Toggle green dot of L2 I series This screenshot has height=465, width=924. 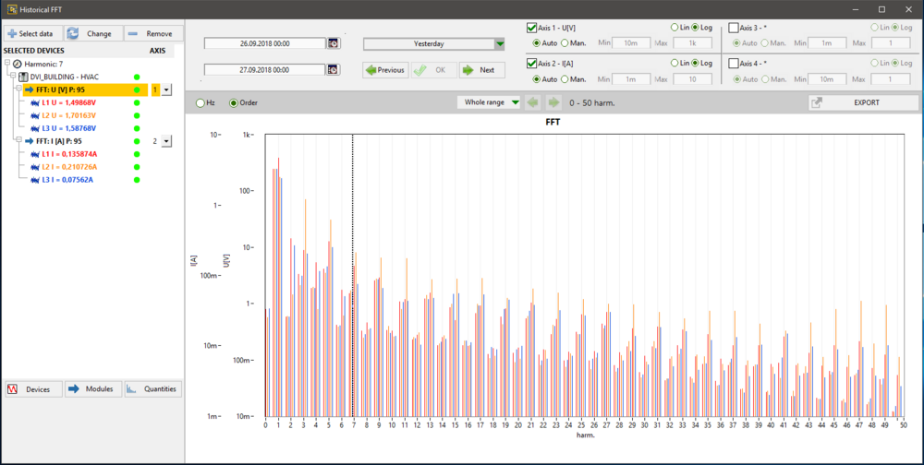(137, 167)
